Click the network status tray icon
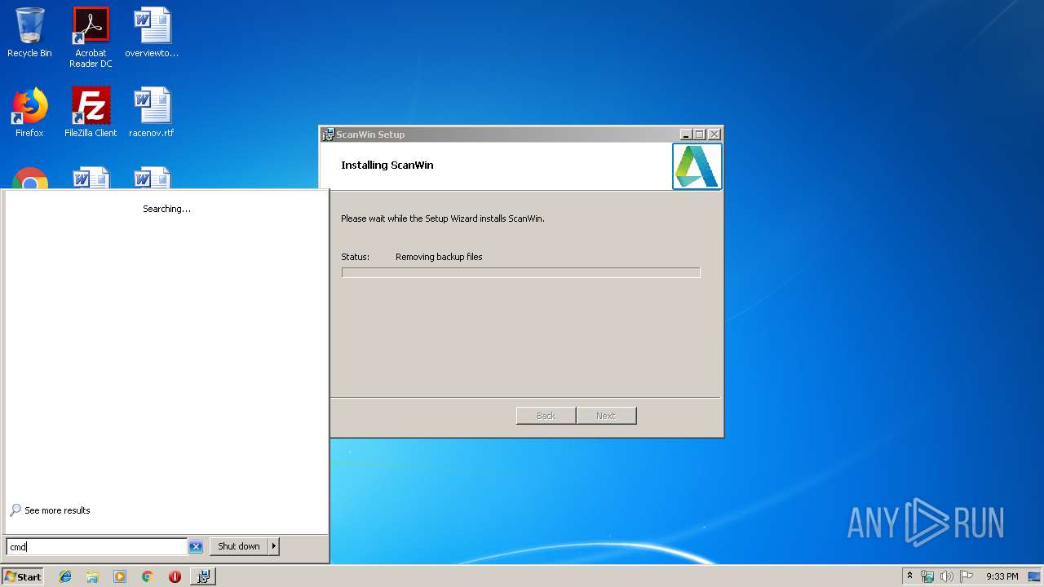 [927, 576]
